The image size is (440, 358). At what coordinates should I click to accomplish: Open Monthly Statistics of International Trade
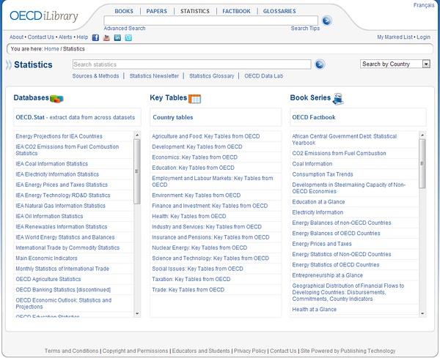62,269
